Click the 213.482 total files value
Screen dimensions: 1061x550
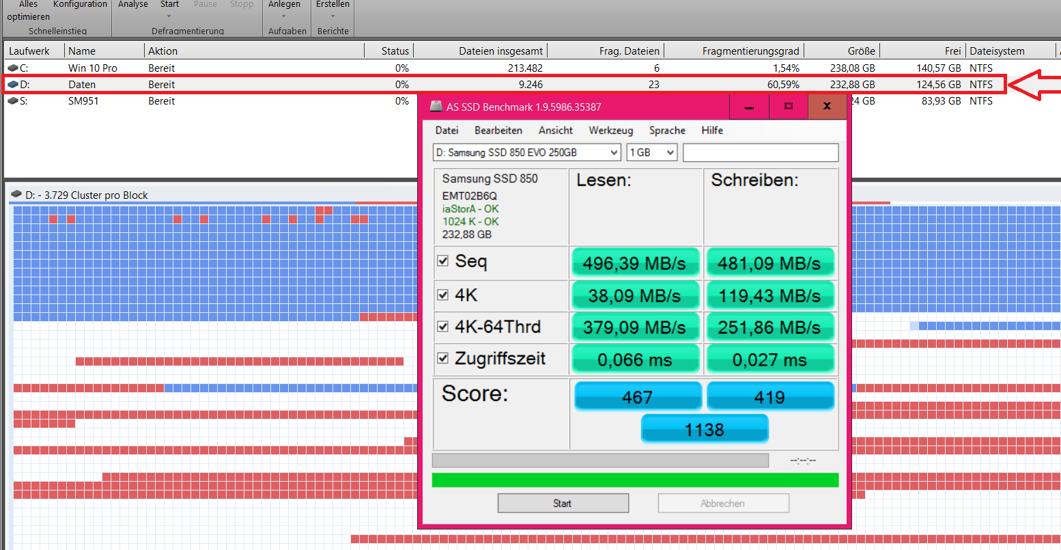[525, 68]
